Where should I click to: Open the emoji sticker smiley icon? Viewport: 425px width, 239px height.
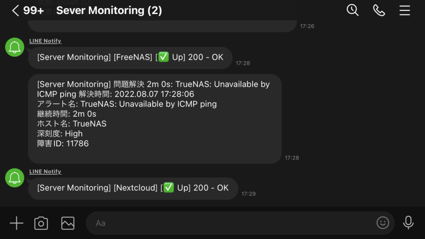click(x=382, y=223)
